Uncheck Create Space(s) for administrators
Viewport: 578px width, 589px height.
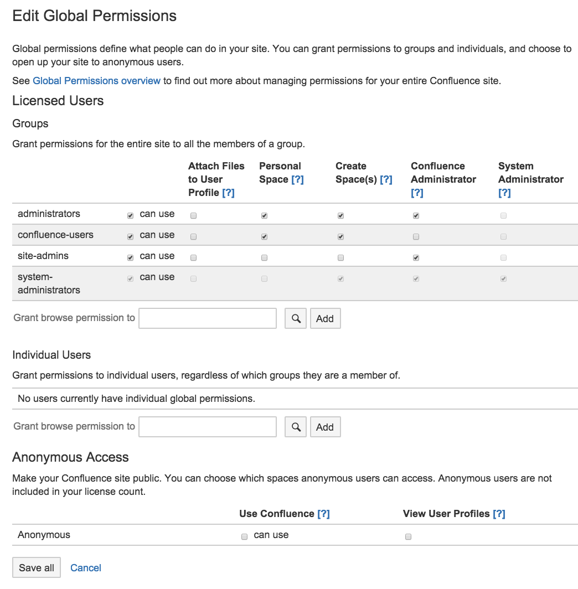pos(340,216)
